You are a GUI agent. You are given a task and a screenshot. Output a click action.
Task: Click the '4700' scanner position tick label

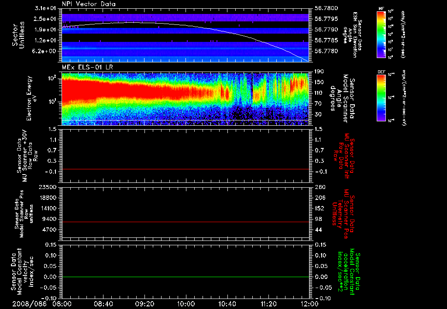click(x=49, y=230)
